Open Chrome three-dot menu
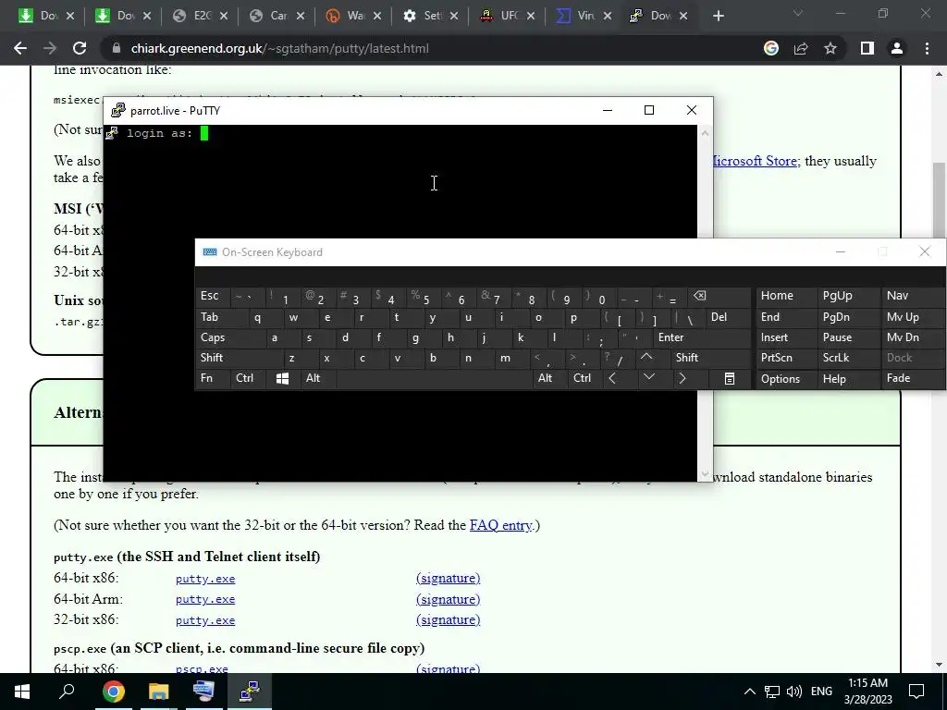Image resolution: width=947 pixels, height=710 pixels. tap(927, 48)
